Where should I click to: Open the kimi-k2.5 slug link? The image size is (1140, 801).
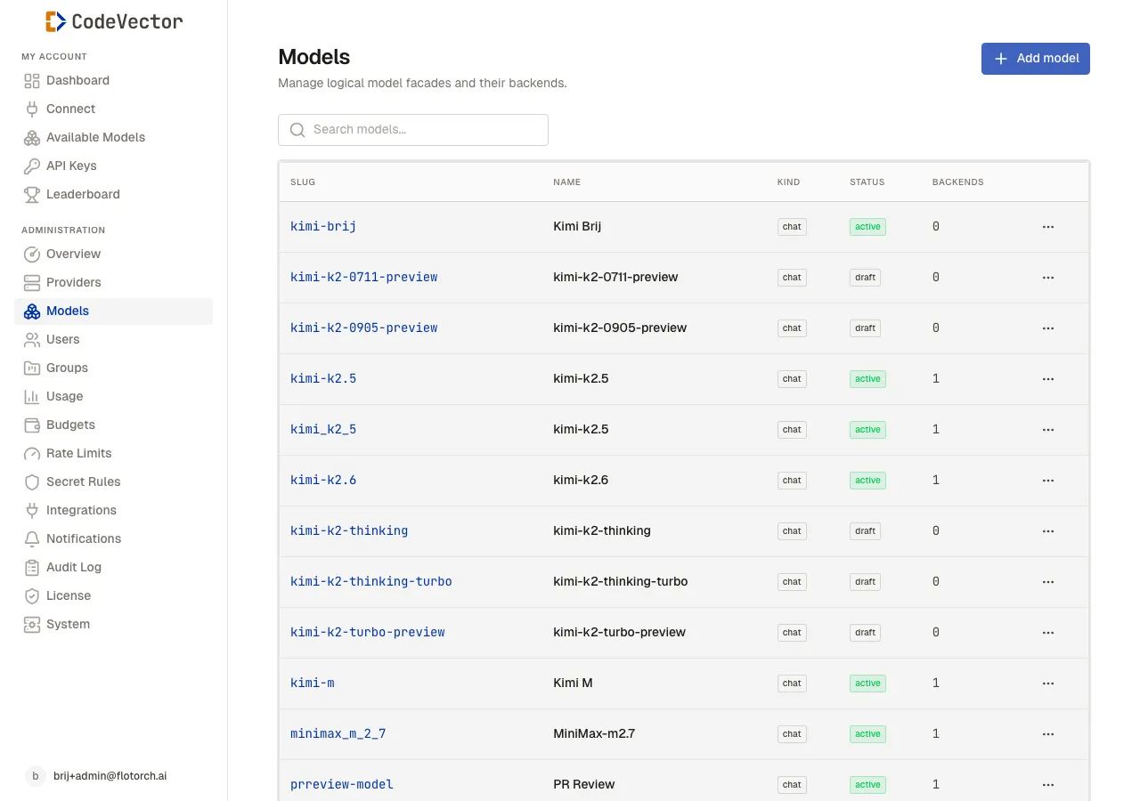pyautogui.click(x=323, y=379)
